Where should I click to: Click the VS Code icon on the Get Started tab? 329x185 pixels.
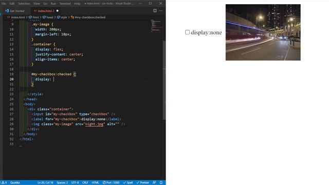(7, 11)
